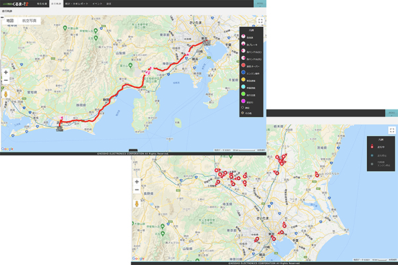Screen dimensions: 398x265
Task: Open the 現在位置 tab
Action: click(x=42, y=4)
